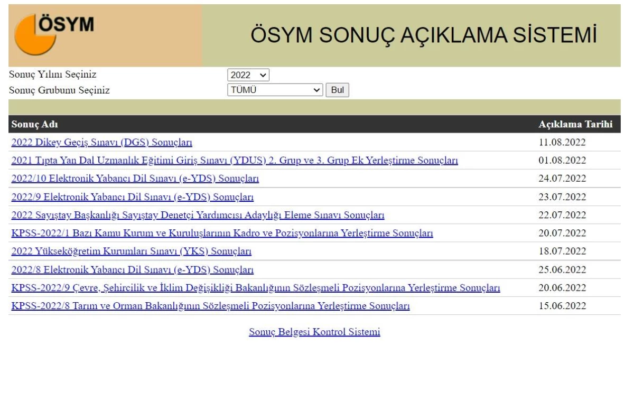Click the Sonuç Yılını Seçiniz label
This screenshot has height=410, width=634.
tap(53, 74)
